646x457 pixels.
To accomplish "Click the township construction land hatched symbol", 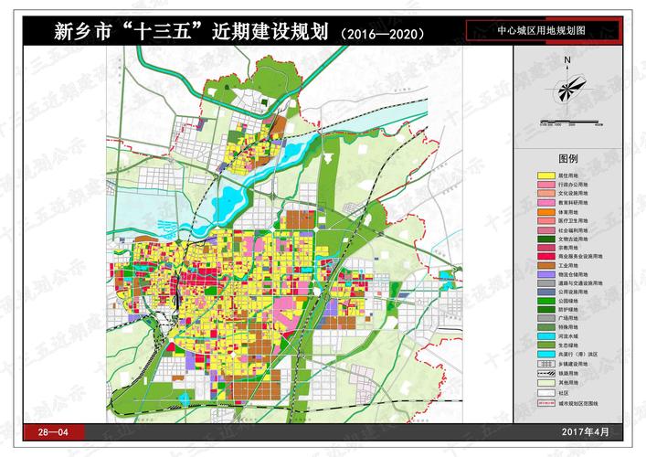I will 545,363.
